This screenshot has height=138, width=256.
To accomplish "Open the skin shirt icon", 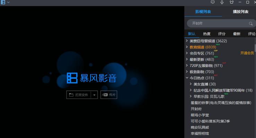I will pos(231,2).
